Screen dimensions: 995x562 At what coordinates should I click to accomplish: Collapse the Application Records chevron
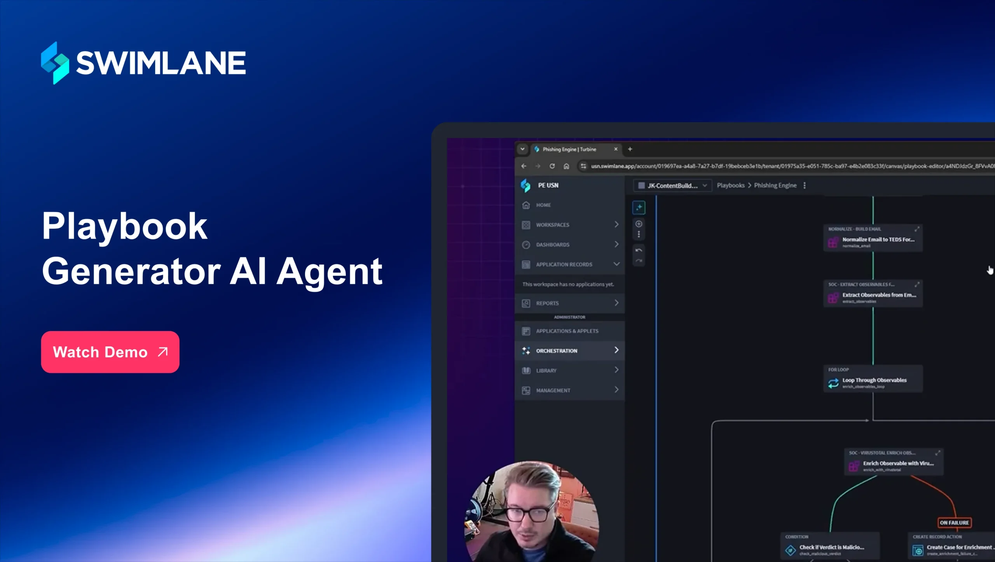pyautogui.click(x=616, y=264)
